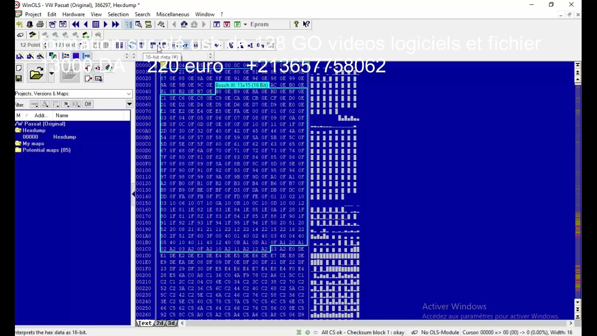Click the scroll document icon in toolbar
Image resolution: width=597 pixels, height=336 pixels.
[x=148, y=24]
